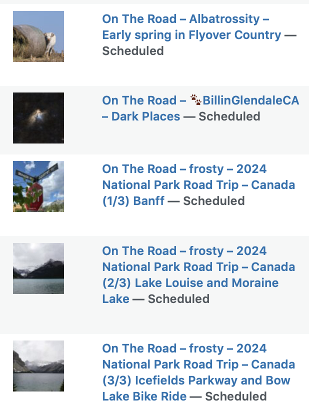Image resolution: width=309 pixels, height=410 pixels.
Task: Click Scheduled status after Moraine Lake
Action: point(178,299)
